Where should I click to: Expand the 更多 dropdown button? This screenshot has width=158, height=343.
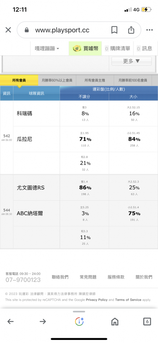(131, 61)
